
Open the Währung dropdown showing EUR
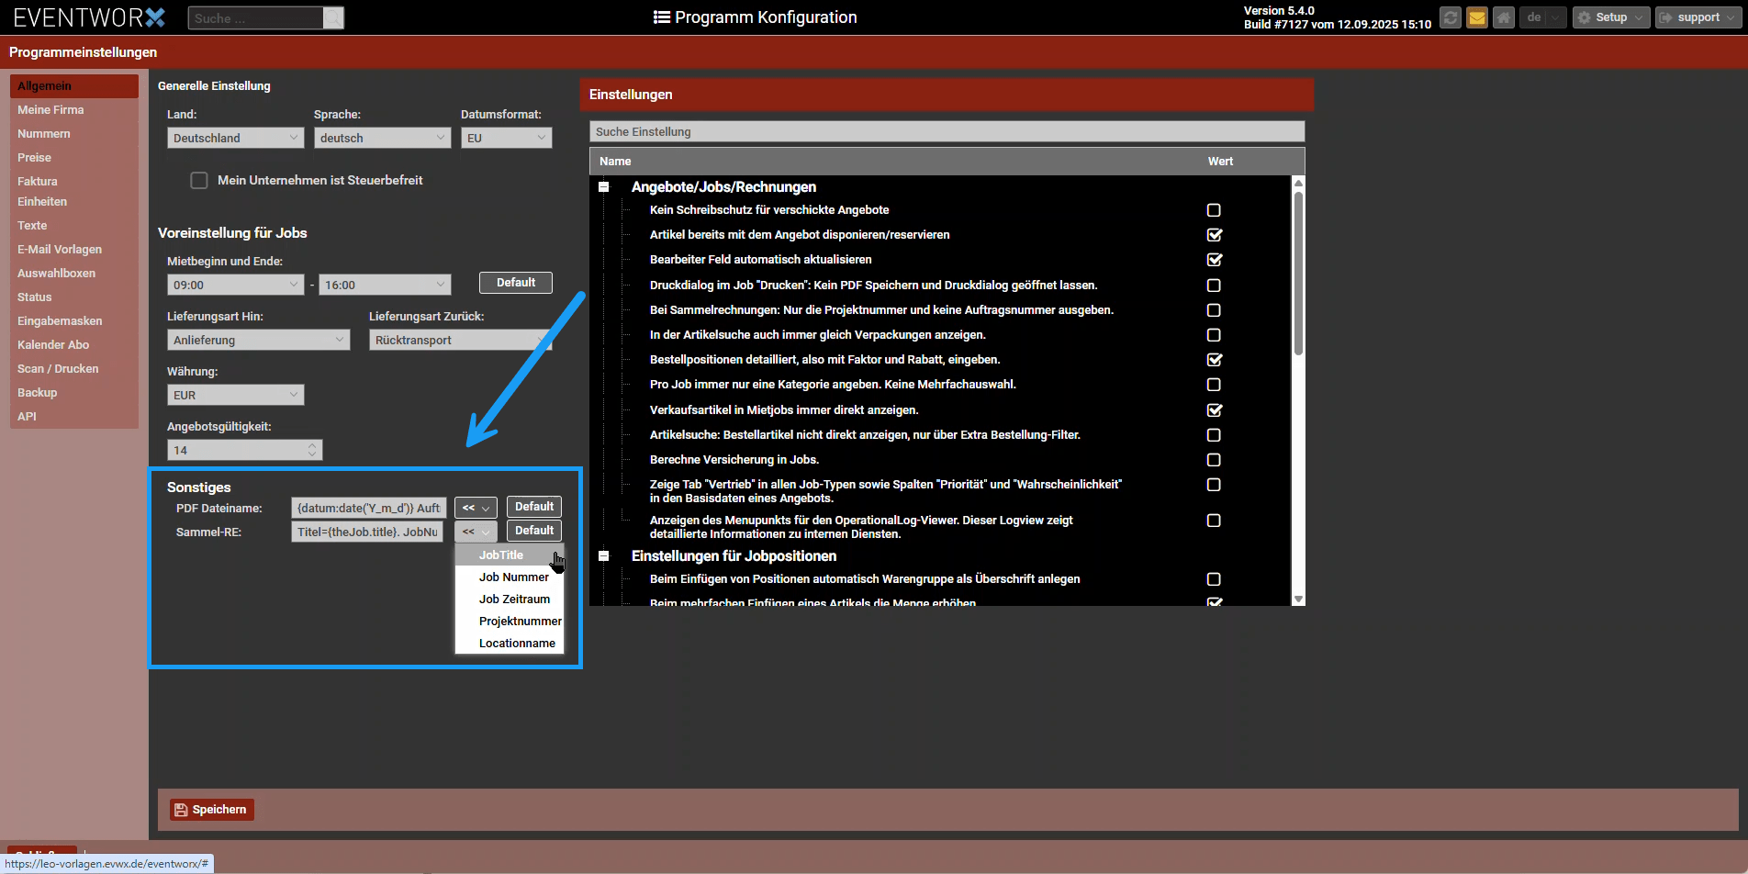[x=235, y=395]
